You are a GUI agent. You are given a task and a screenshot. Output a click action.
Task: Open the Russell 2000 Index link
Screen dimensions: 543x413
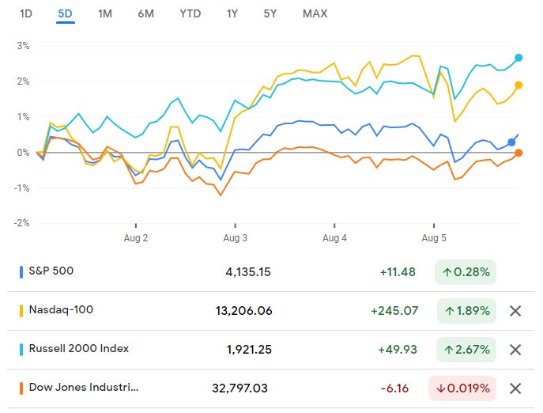pyautogui.click(x=78, y=348)
